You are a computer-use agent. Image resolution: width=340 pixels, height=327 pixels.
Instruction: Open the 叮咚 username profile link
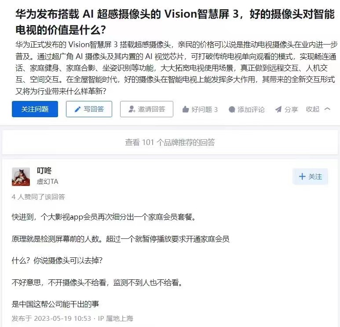pyautogui.click(x=44, y=171)
